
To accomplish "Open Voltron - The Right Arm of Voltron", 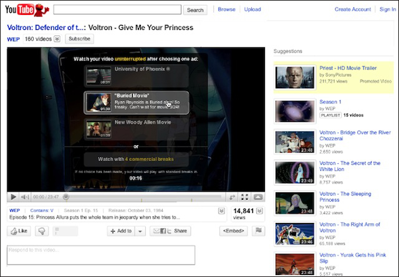I will point(350,227).
